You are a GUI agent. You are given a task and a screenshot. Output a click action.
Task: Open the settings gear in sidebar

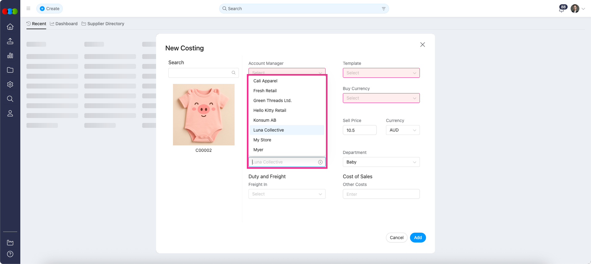[x=10, y=85]
